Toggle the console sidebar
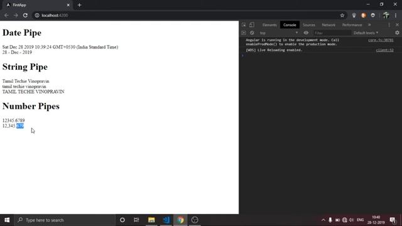Image resolution: width=402 pixels, height=226 pixels. click(244, 33)
